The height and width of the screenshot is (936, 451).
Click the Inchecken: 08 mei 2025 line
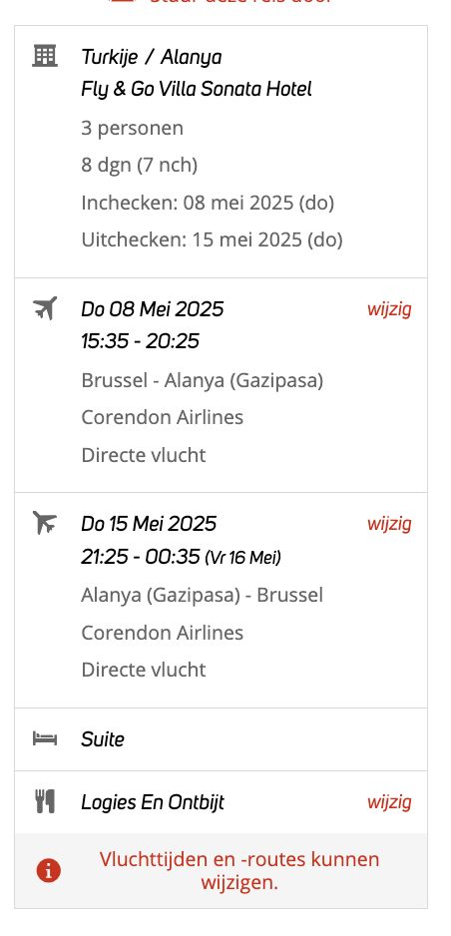(x=208, y=204)
